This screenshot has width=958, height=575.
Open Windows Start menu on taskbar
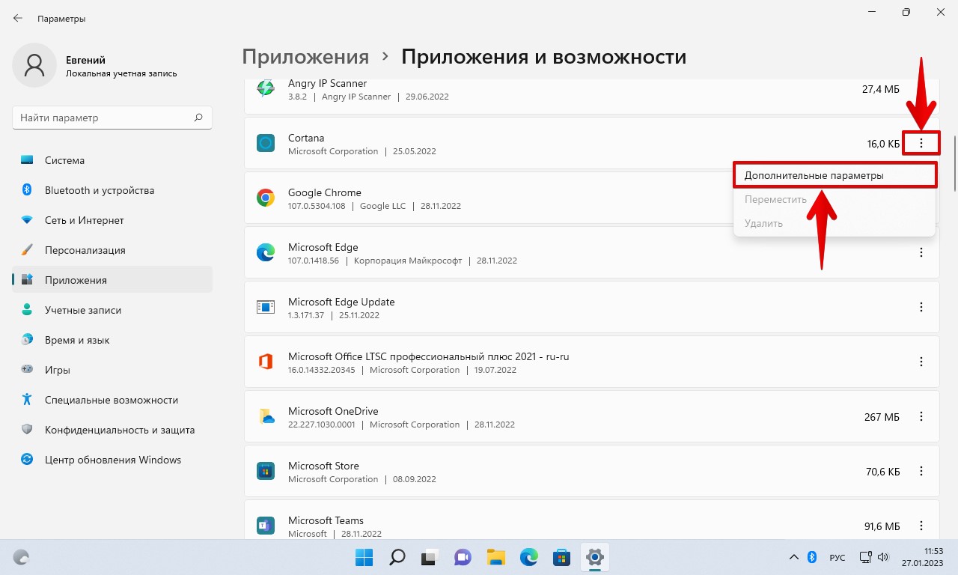[x=364, y=557]
